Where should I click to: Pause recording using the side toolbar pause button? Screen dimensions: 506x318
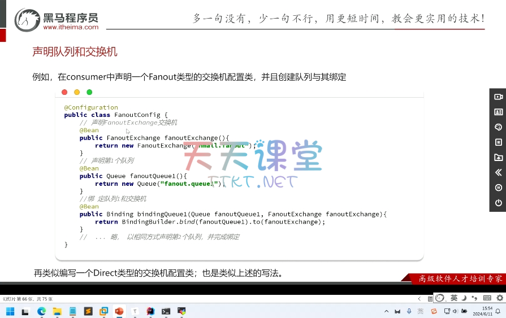498,188
